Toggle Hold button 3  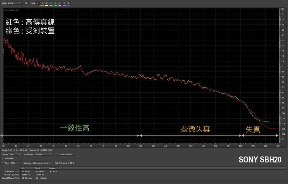[47, 3]
